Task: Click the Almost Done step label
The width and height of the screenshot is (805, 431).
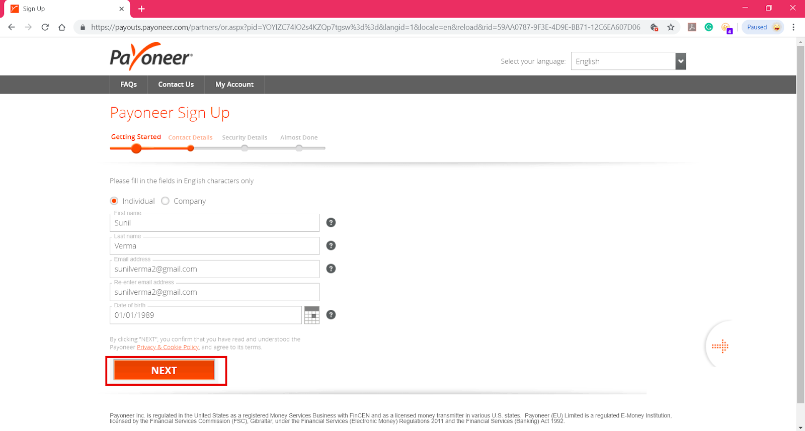Action: click(299, 137)
